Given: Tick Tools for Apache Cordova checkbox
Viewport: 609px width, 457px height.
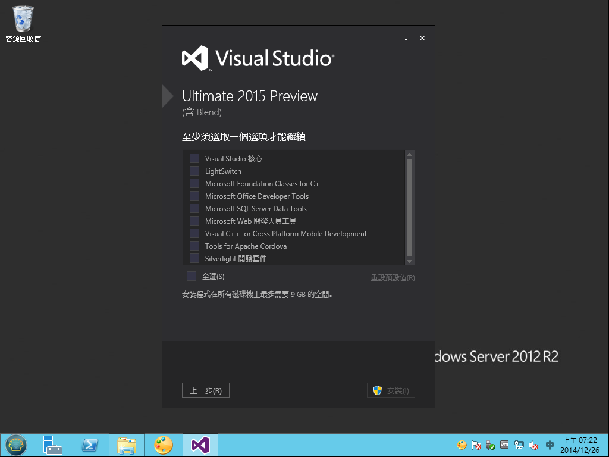Looking at the screenshot, I should coord(194,246).
